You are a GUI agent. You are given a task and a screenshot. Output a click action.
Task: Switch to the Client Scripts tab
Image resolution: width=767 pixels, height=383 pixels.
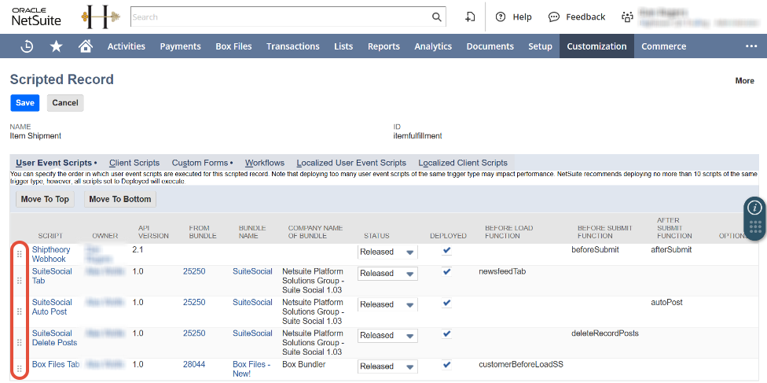(134, 163)
